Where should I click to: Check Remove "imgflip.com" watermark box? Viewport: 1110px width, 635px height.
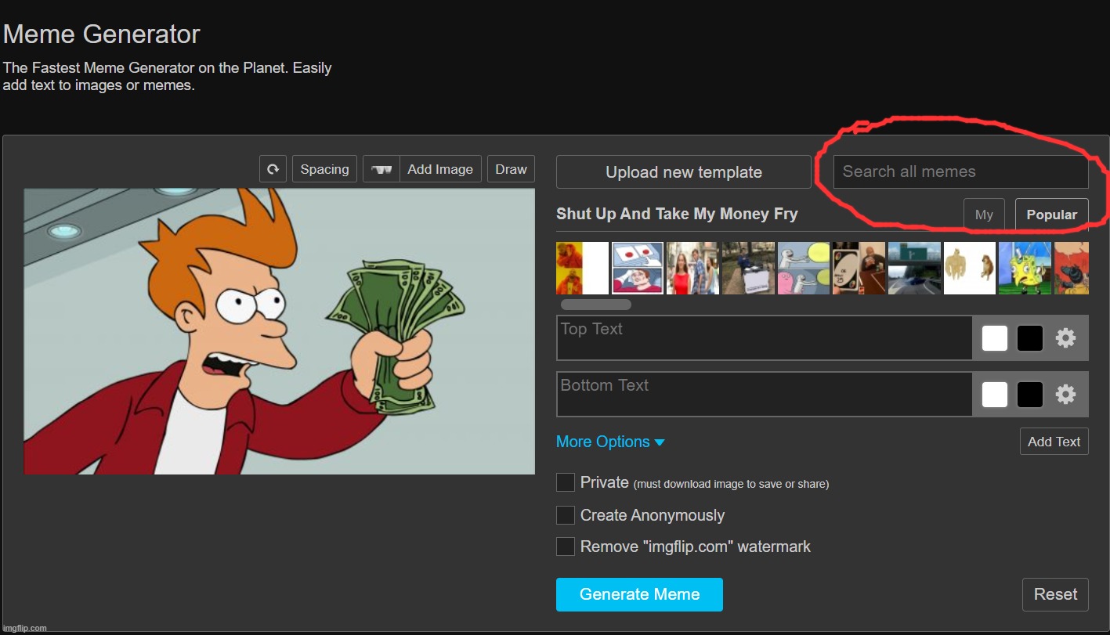coord(566,547)
